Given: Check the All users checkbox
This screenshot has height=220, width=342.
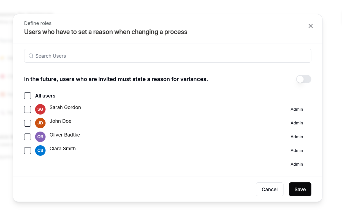Looking at the screenshot, I should point(28,96).
